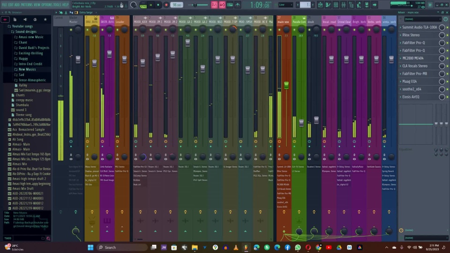The image size is (450, 253).
Task: Toggle typing keyboard to piano icon
Action: [230, 4]
